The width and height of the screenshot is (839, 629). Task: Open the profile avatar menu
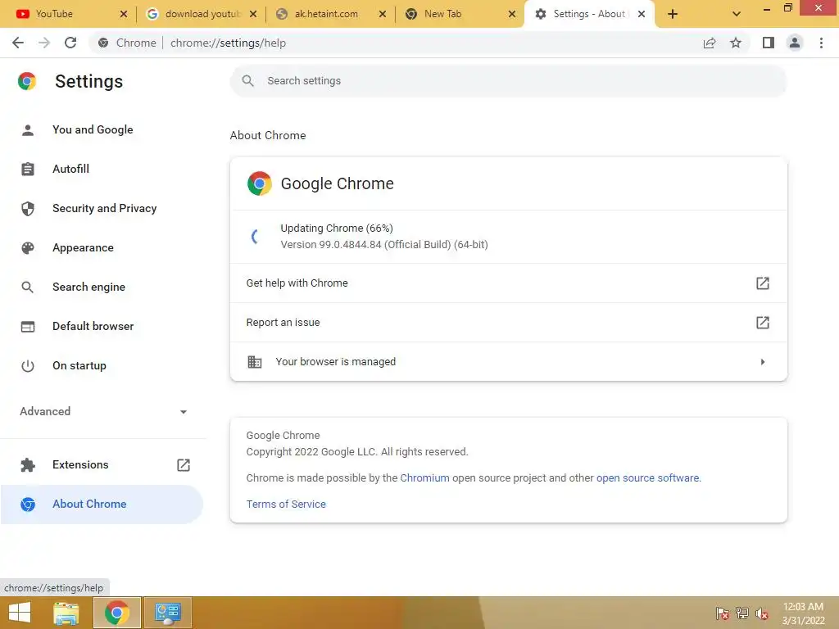coord(795,43)
